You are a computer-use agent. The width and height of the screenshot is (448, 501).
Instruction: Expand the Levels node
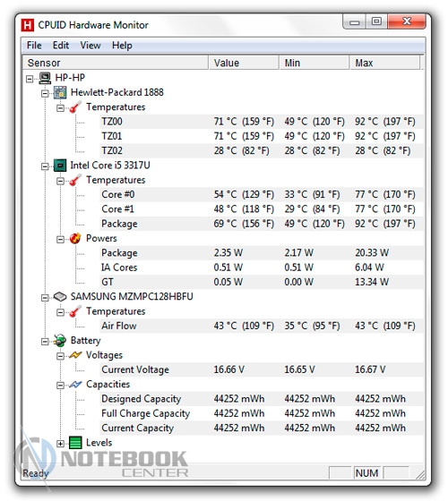click(60, 444)
